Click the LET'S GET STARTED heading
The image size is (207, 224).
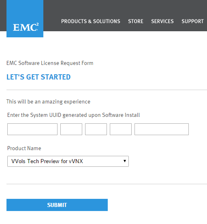click(x=38, y=77)
